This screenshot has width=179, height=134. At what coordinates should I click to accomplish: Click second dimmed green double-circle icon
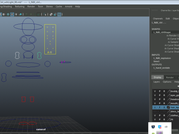31,15
